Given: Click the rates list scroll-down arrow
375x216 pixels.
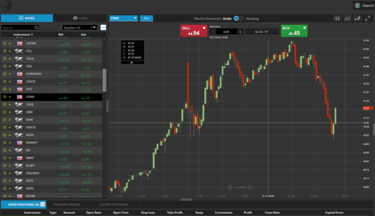Looking at the screenshot, I should click(104, 196).
